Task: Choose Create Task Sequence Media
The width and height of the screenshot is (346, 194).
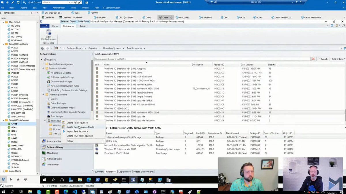Action: tap(80, 127)
